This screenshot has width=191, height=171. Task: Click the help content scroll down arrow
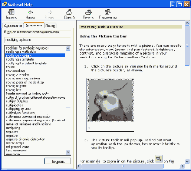(x=187, y=161)
